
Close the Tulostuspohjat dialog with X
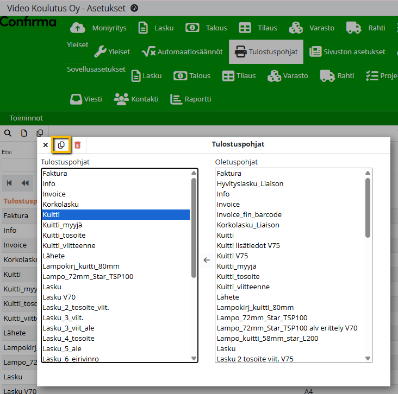(x=45, y=145)
